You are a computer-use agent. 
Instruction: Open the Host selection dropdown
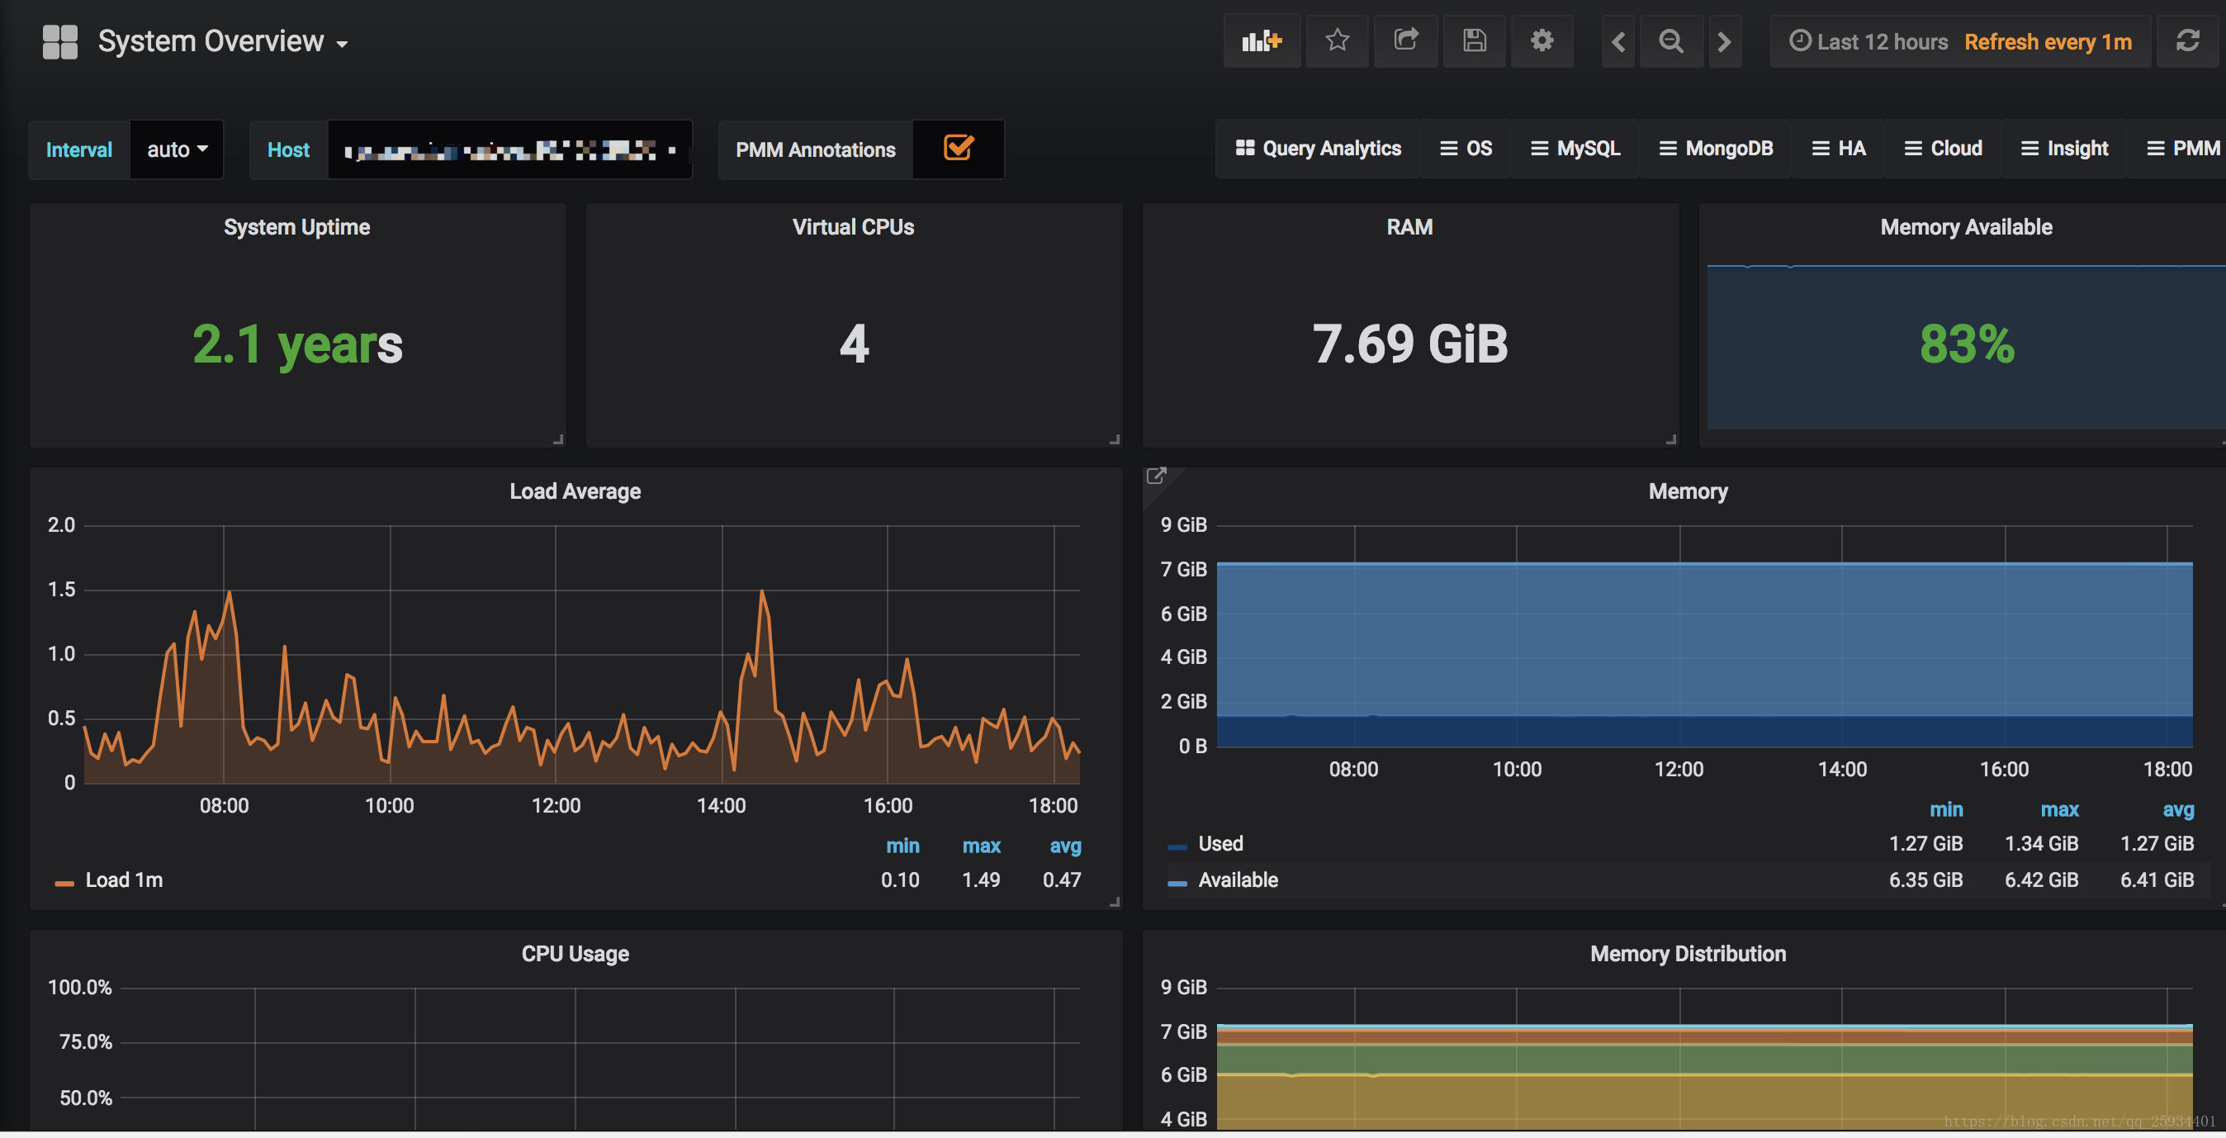tap(509, 150)
